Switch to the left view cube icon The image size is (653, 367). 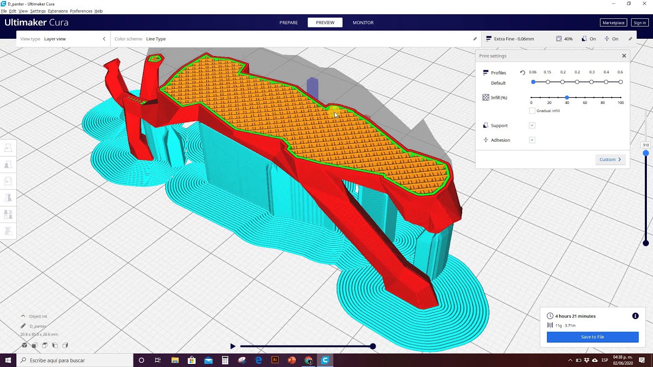tap(55, 345)
